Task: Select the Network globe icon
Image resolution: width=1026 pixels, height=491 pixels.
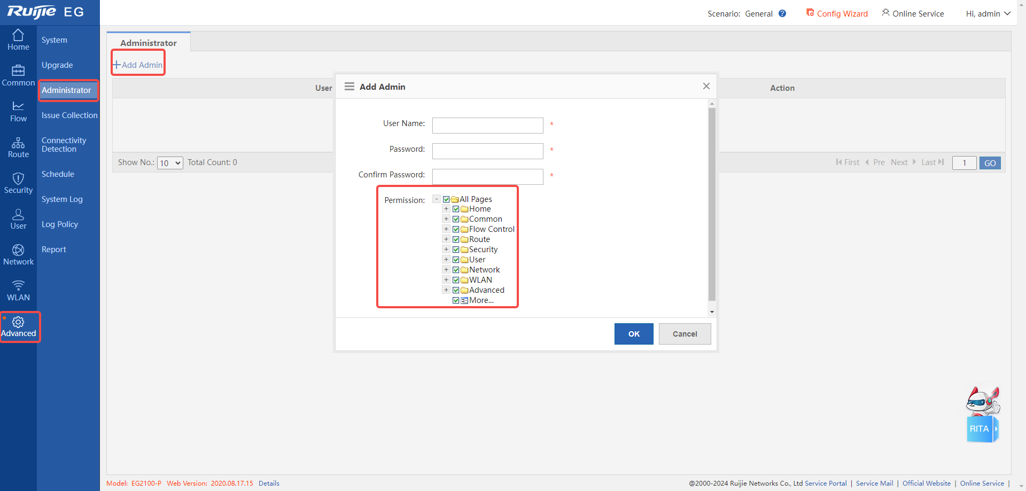Action: 18,250
